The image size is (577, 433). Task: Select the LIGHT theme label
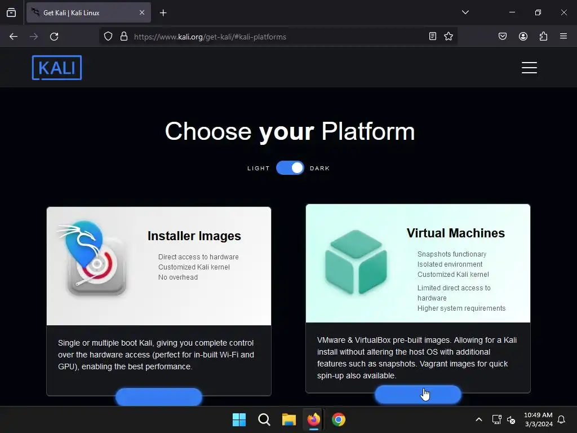pos(258,168)
